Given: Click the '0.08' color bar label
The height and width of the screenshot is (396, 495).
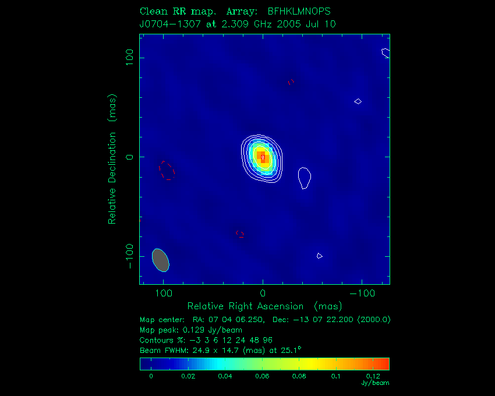Looking at the screenshot, I should tap(299, 376).
